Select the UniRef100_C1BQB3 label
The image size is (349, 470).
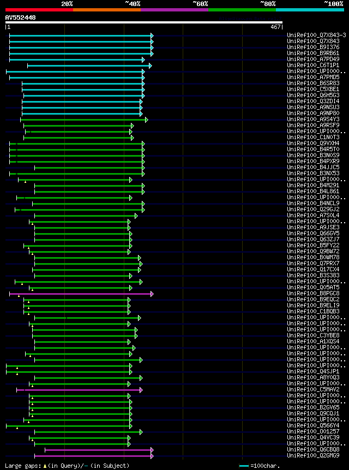click(x=314, y=311)
